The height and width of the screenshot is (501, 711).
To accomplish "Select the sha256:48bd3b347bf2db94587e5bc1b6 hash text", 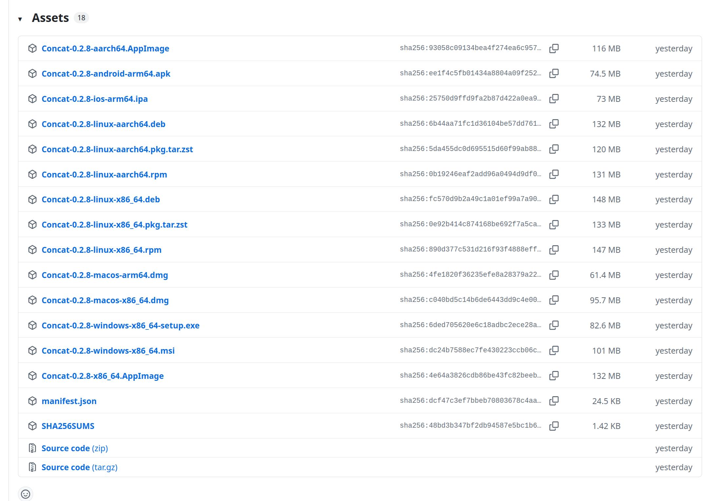I will pos(471,426).
